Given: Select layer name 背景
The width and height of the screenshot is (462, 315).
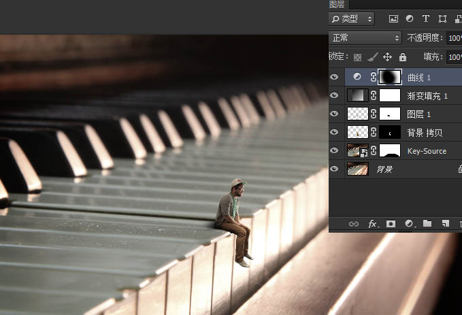Looking at the screenshot, I should coord(384,169).
